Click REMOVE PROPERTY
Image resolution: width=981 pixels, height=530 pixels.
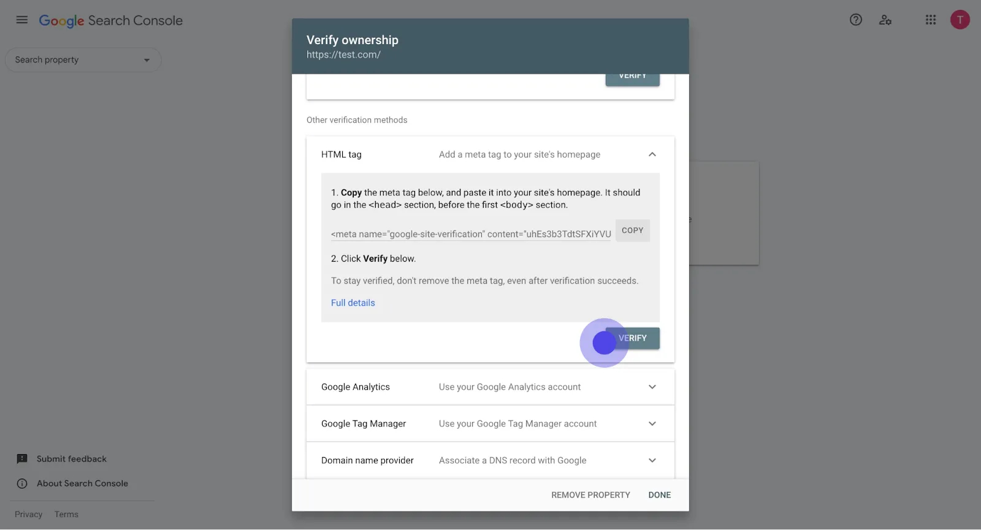(x=590, y=495)
